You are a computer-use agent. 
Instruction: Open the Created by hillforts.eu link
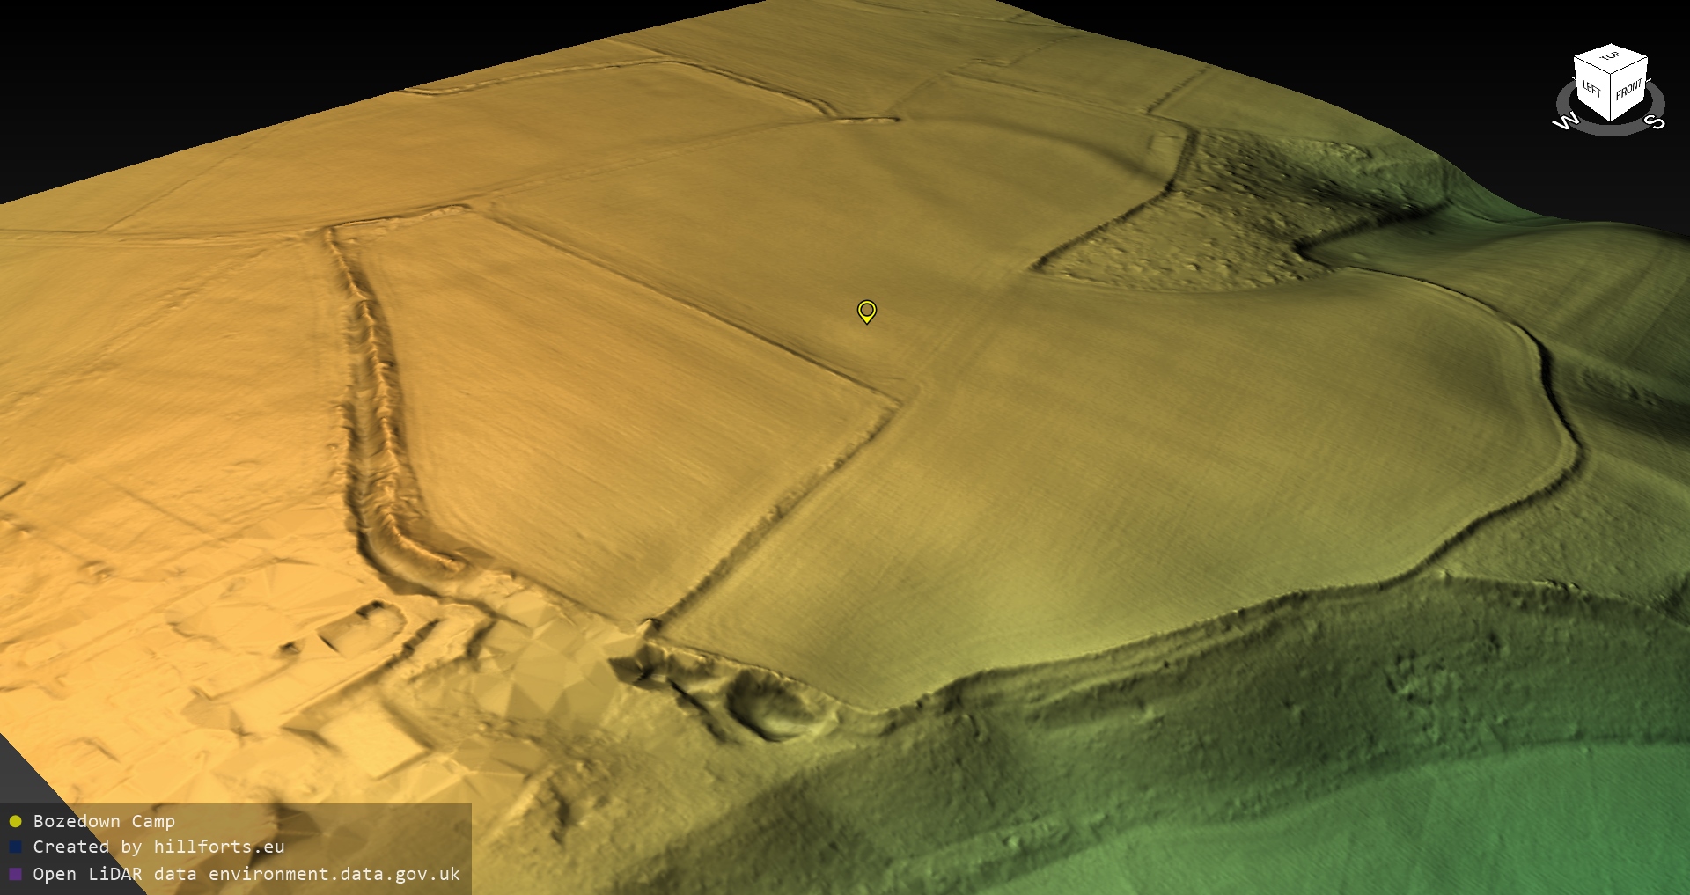coord(158,847)
